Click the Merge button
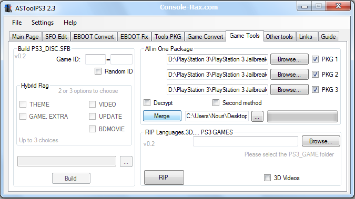 click(162, 116)
